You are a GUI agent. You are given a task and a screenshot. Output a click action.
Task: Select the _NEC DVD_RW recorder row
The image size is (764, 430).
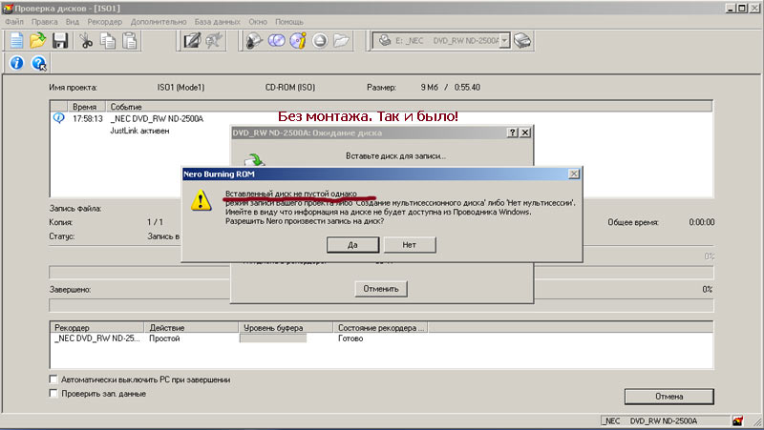pyautogui.click(x=95, y=338)
